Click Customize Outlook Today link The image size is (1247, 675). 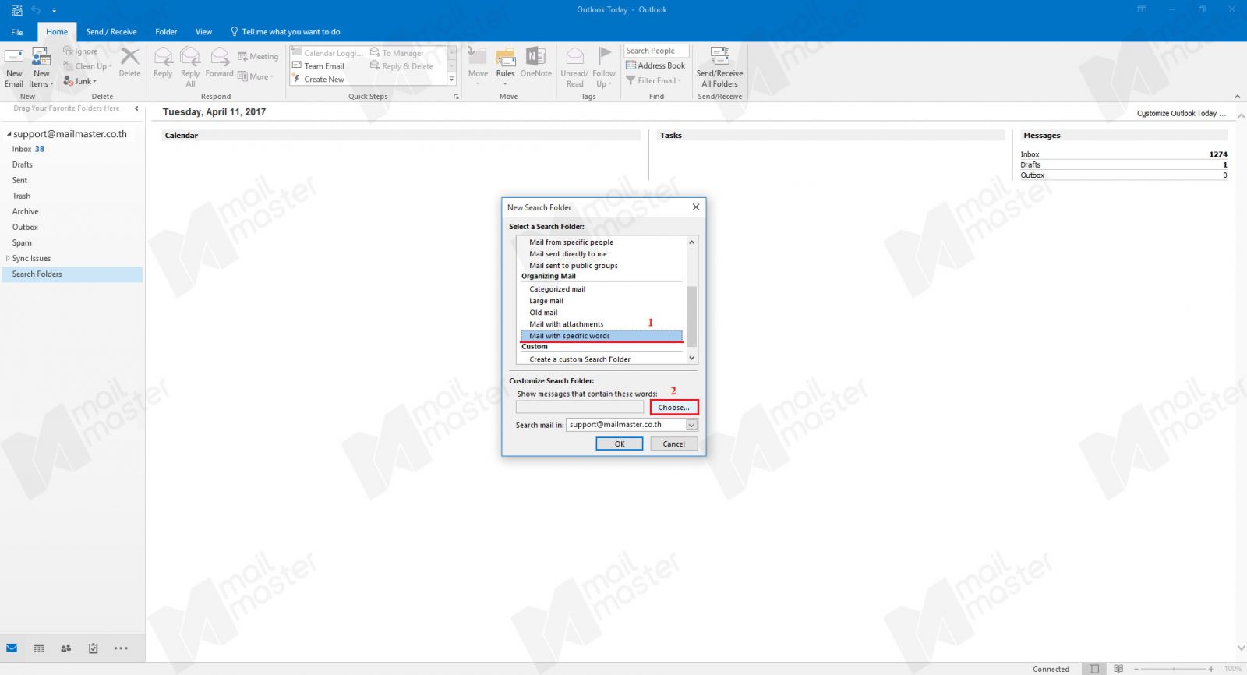(x=1181, y=113)
